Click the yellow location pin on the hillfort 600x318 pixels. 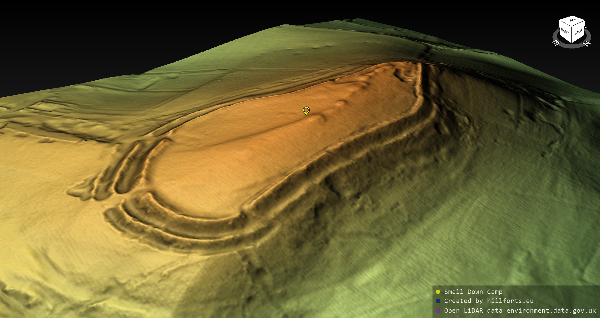pos(306,110)
